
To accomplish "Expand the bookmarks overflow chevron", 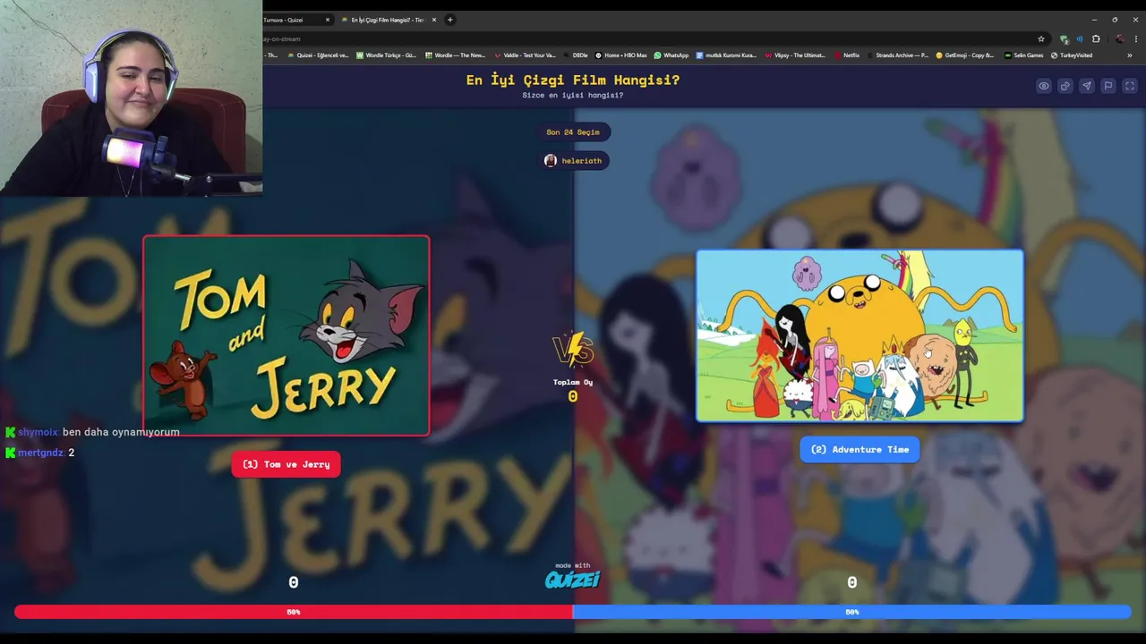I will (1129, 55).
